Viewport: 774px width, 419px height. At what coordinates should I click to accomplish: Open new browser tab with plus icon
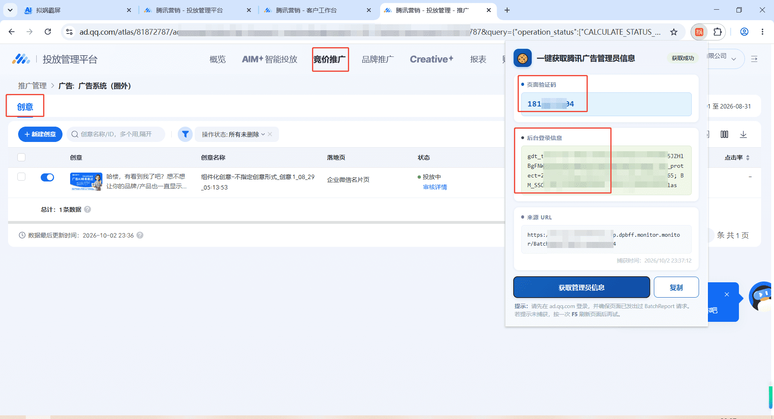pyautogui.click(x=507, y=10)
